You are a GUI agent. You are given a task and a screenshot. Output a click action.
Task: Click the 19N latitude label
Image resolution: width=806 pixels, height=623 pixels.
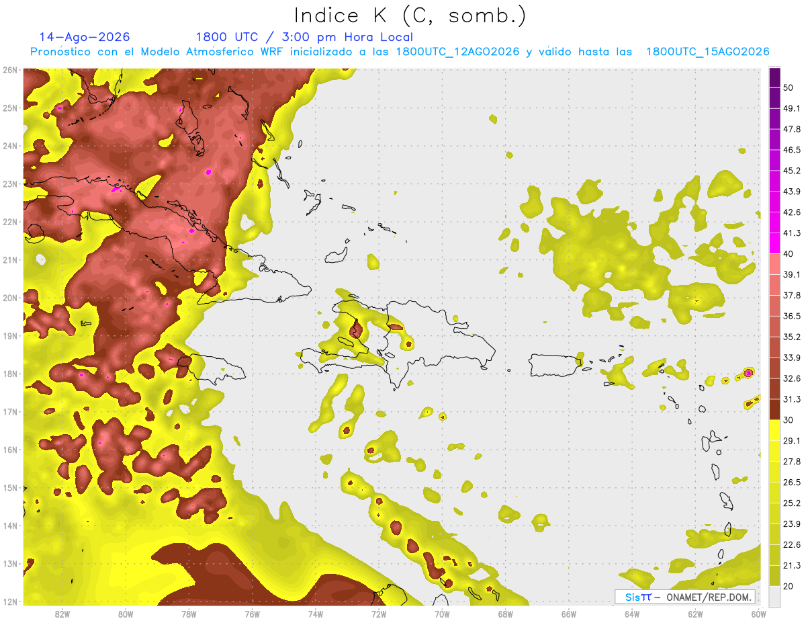click(x=10, y=336)
